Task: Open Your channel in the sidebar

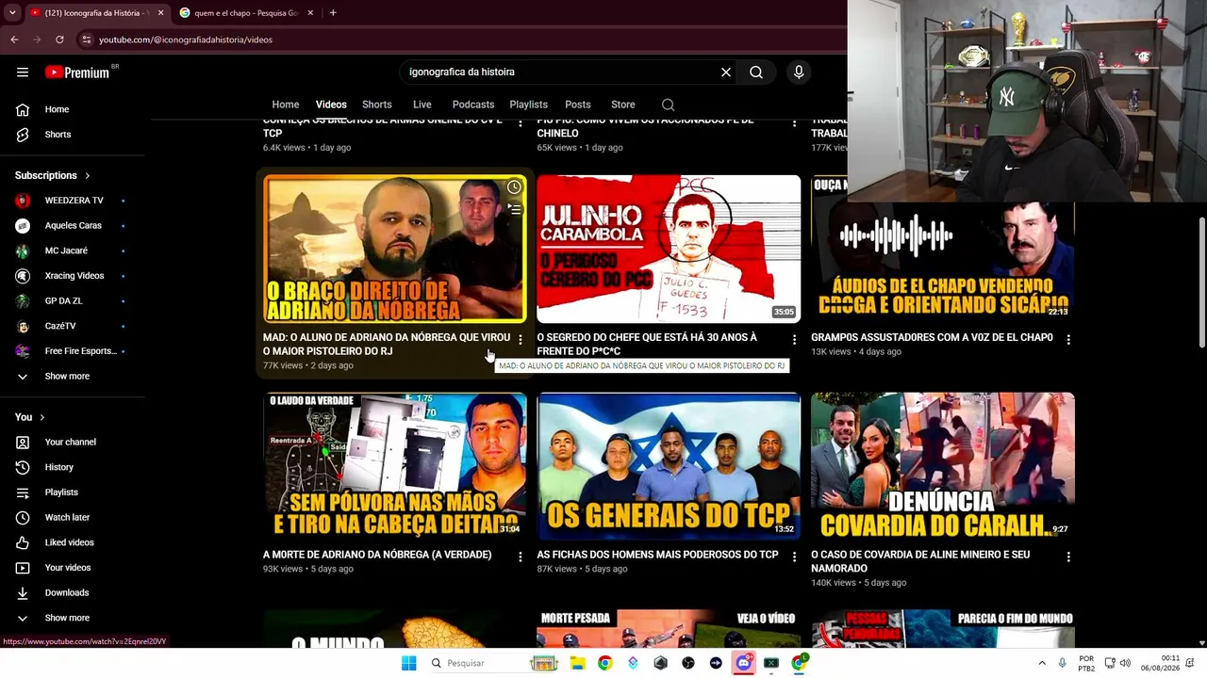Action: (72, 443)
